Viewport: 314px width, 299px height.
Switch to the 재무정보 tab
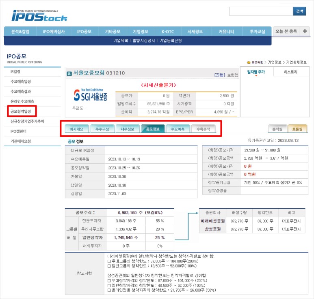click(x=128, y=129)
